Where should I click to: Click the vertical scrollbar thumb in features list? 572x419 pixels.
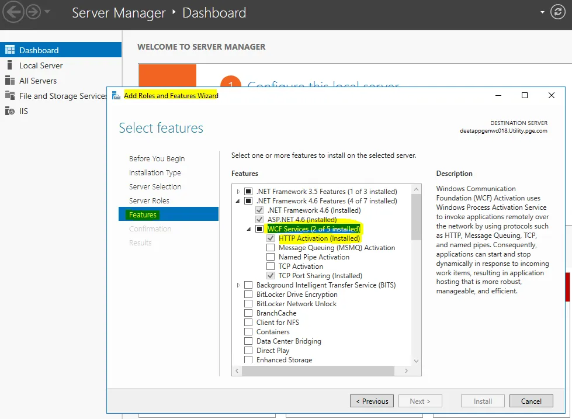(x=416, y=217)
